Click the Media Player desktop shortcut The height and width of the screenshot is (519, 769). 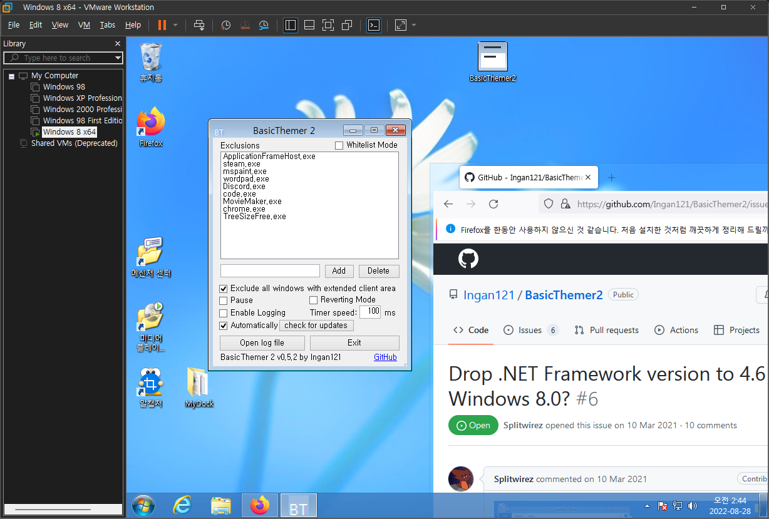pos(151,327)
